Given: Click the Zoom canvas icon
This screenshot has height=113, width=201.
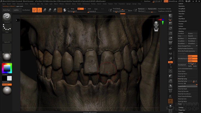Looking at the screenshot, I should pos(170,28).
